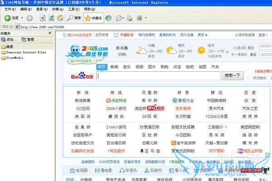This screenshot has width=272, height=181.
Task: Expand the 登录 dropdown
Action: click(263, 35)
